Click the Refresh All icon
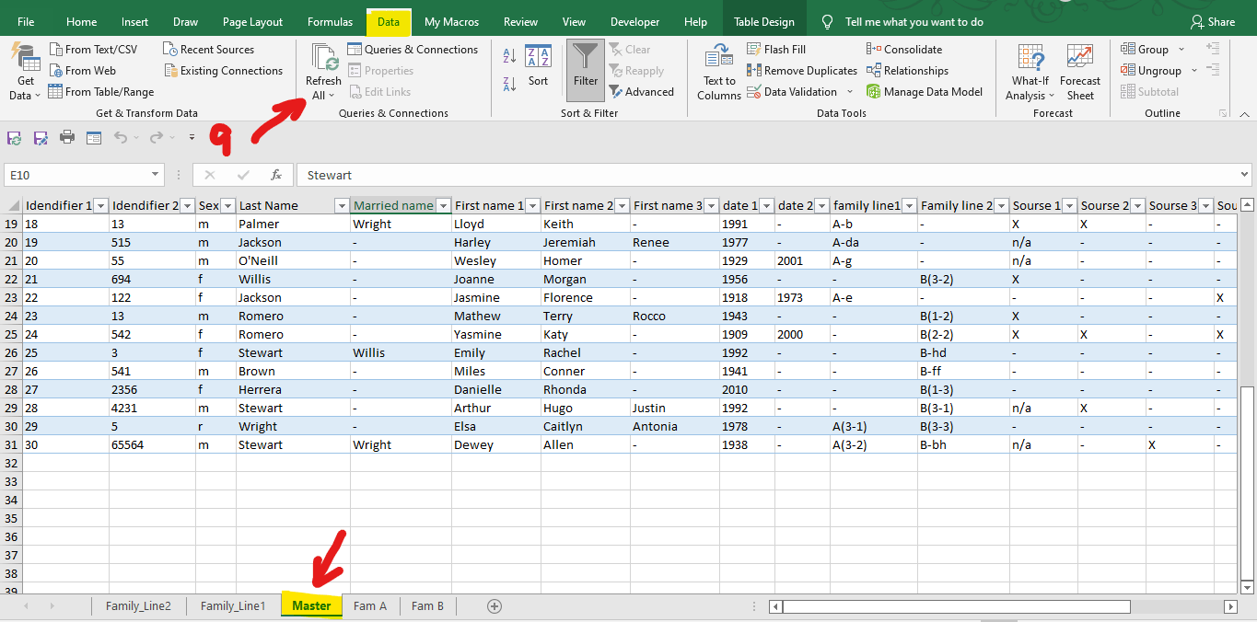1257x622 pixels. tap(324, 57)
